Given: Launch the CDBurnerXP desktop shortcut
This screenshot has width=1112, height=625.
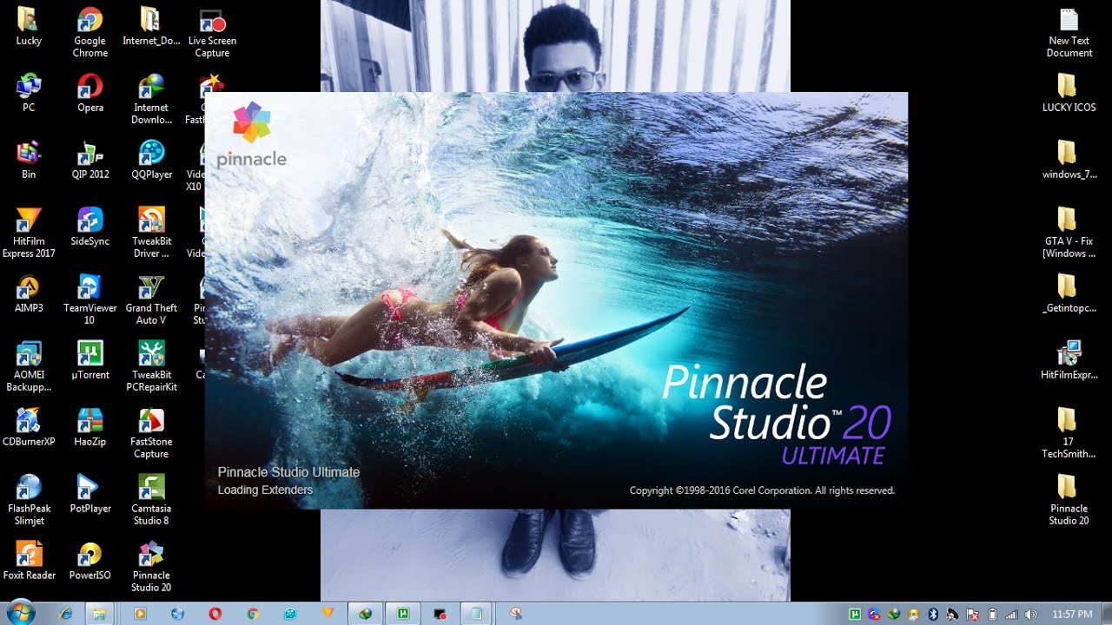Looking at the screenshot, I should [29, 427].
